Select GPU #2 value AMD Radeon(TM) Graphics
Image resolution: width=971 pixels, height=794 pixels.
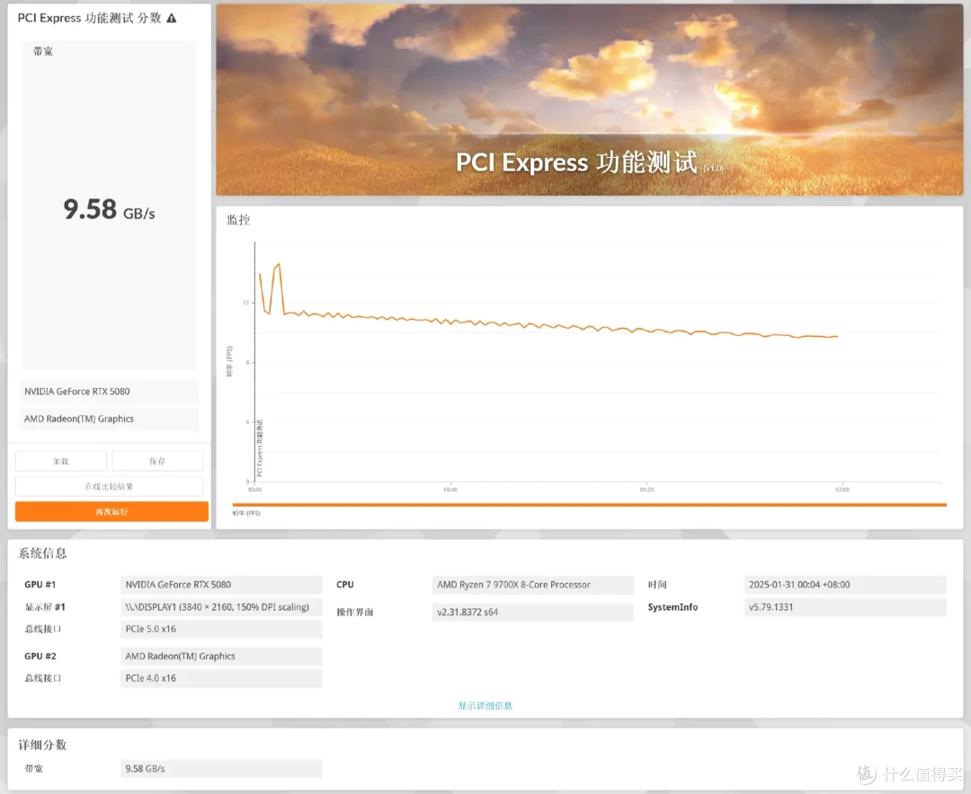[221, 656]
